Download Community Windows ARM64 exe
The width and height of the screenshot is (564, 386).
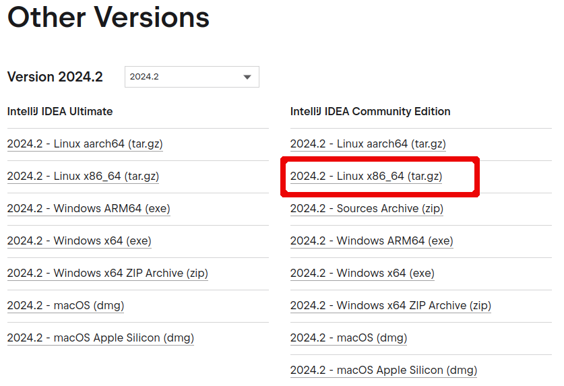point(371,241)
